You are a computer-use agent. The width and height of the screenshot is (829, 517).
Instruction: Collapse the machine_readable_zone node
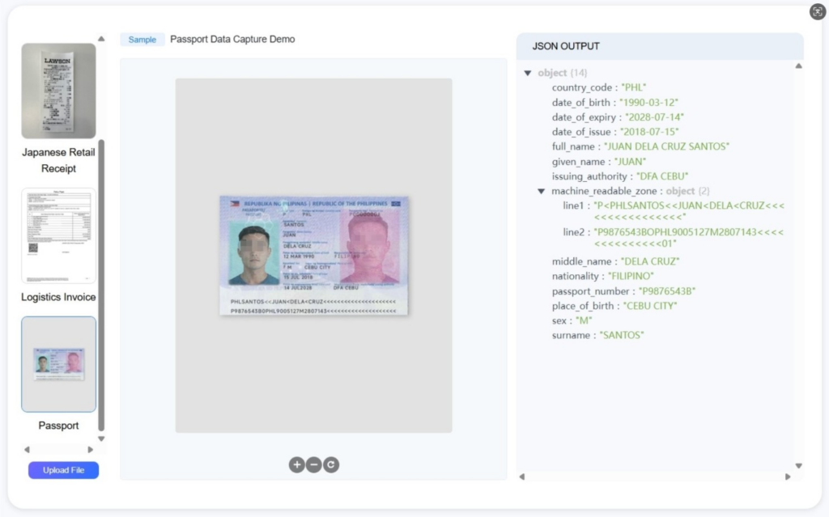click(542, 192)
